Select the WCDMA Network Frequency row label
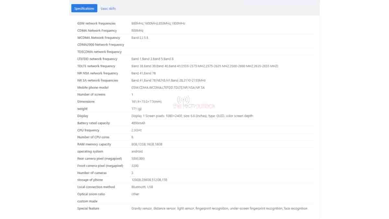Screen dimensions: 389x219 click(x=99, y=38)
